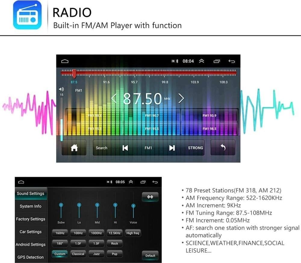
Task: Tap the Home icon in settings status bar
Action: pos(21,182)
